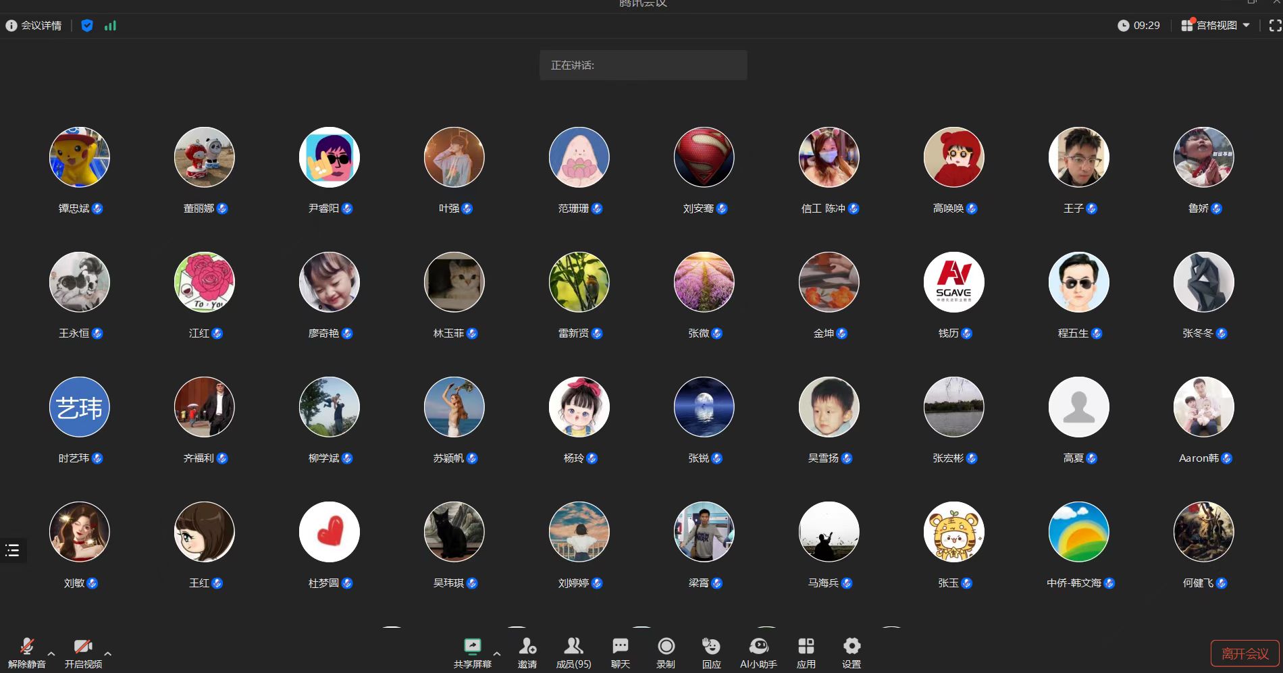Launch the AI assistant
The image size is (1283, 673).
tap(758, 647)
